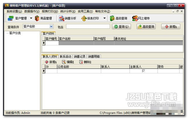Image resolution: width=188 pixels, height=119 pixels.
Task: Add a contact with 新增A in contacts panel
Action: [51, 62]
